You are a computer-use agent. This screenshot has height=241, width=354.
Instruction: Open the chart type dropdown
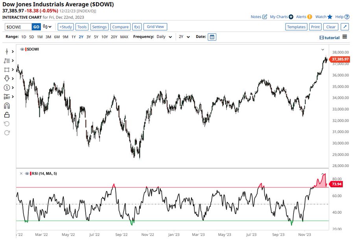[47, 27]
